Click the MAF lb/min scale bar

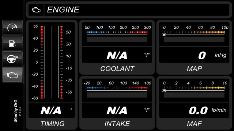(194, 88)
